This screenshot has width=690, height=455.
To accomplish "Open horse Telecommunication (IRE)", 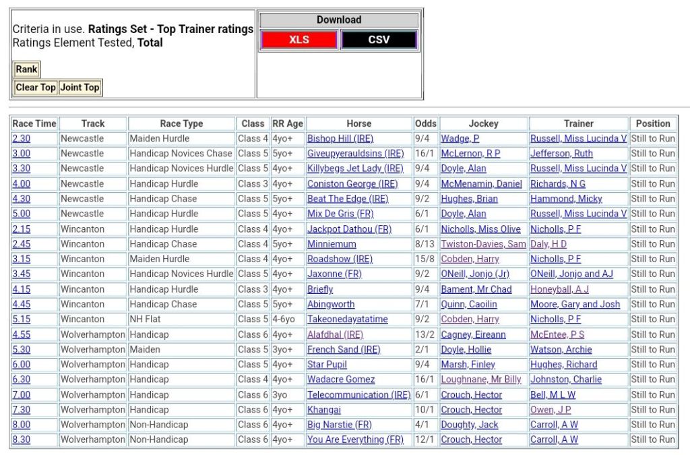I will click(358, 395).
